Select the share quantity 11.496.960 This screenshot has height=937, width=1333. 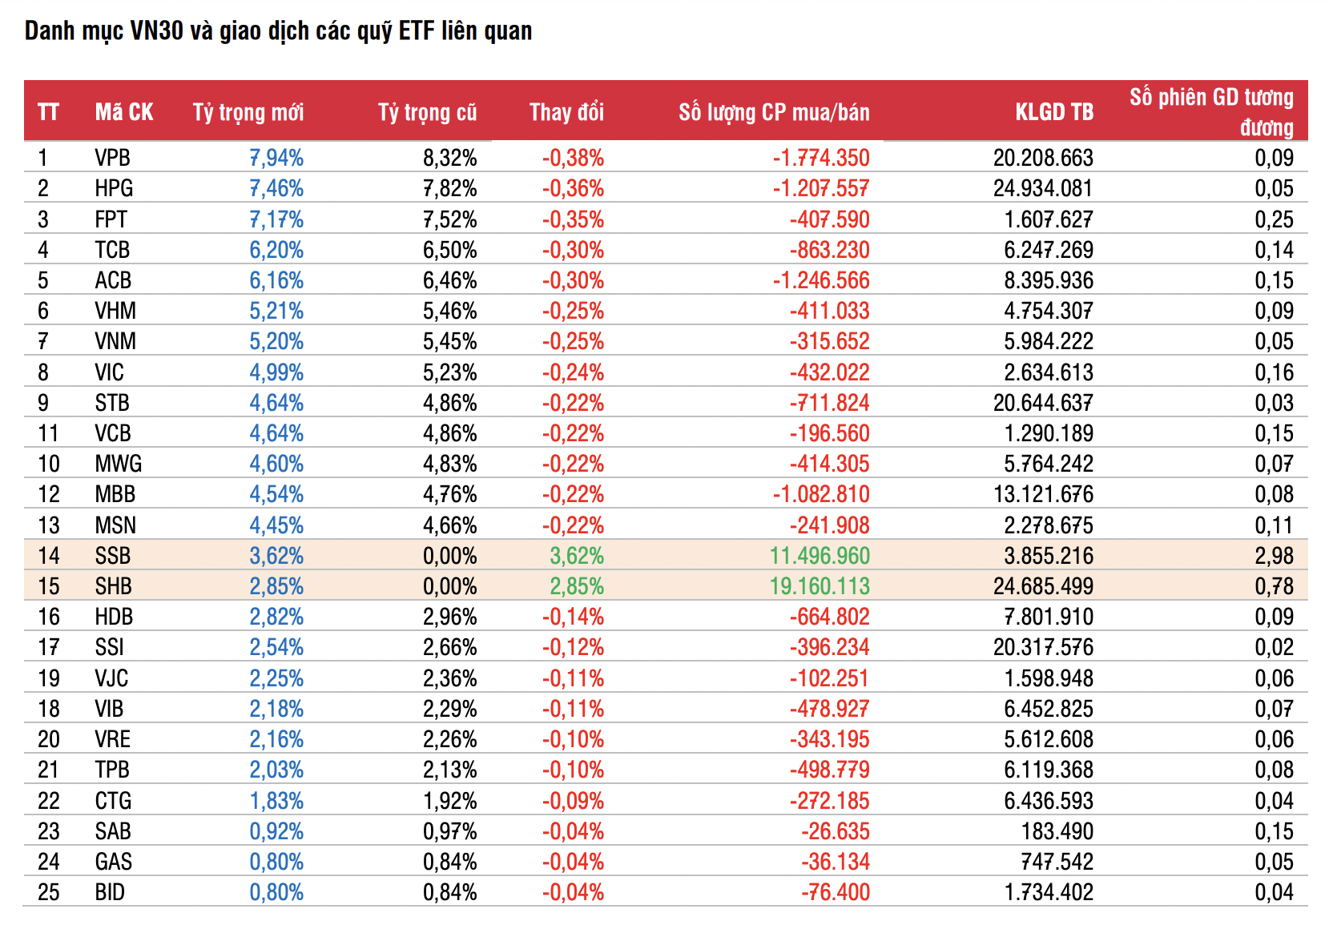point(820,556)
